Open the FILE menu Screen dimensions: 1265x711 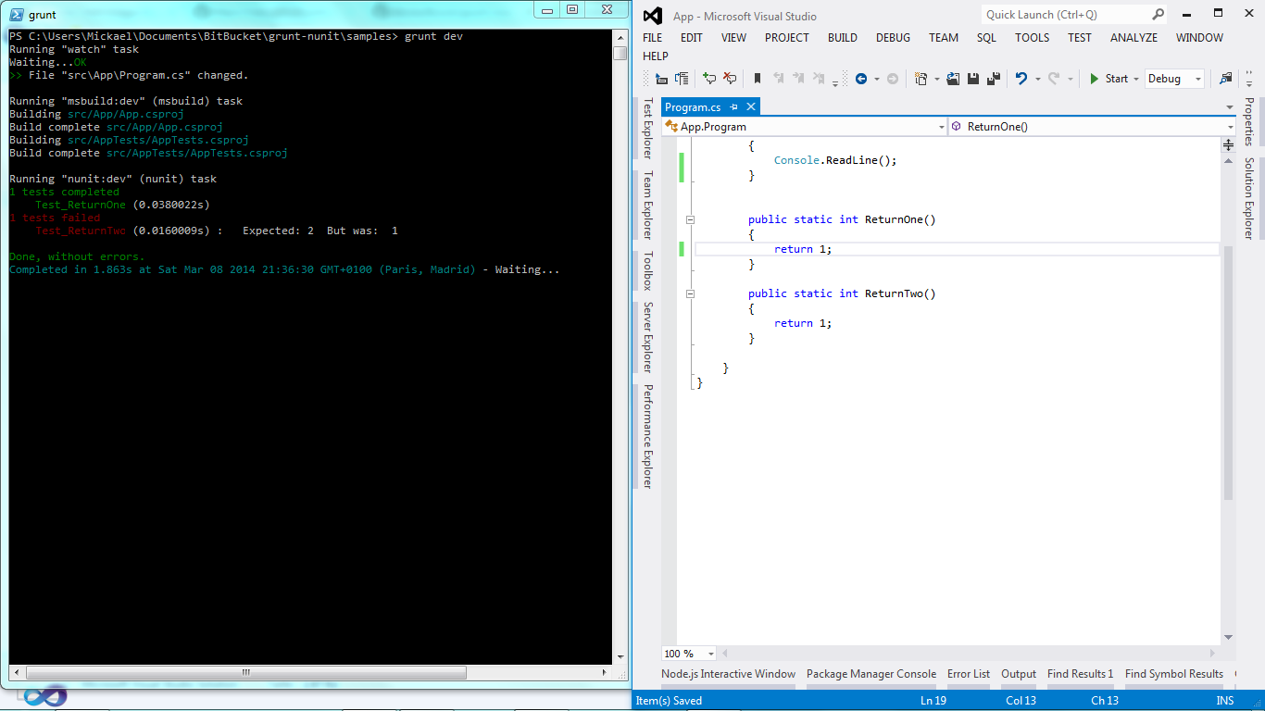653,38
